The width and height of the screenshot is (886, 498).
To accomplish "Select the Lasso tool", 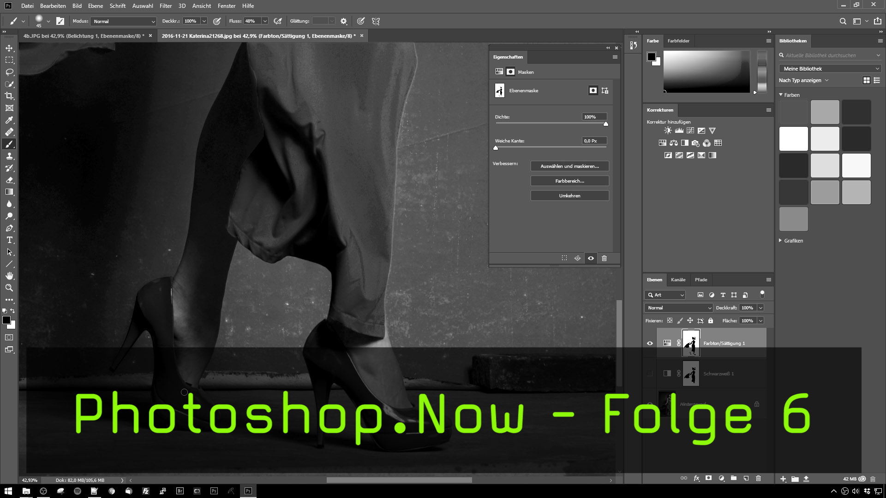I will [9, 72].
